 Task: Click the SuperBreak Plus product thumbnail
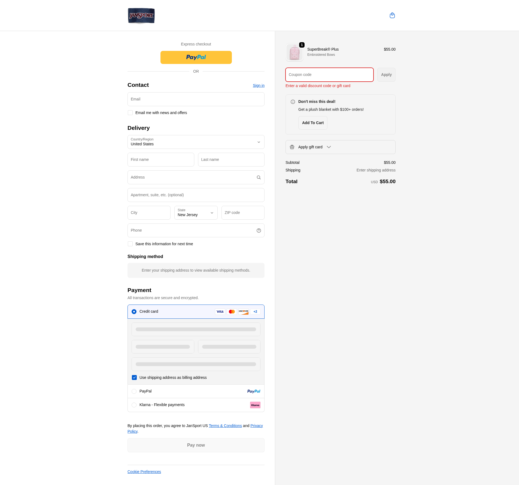[x=295, y=52]
